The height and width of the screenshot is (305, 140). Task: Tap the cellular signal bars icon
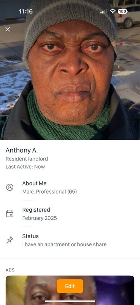(x=103, y=12)
